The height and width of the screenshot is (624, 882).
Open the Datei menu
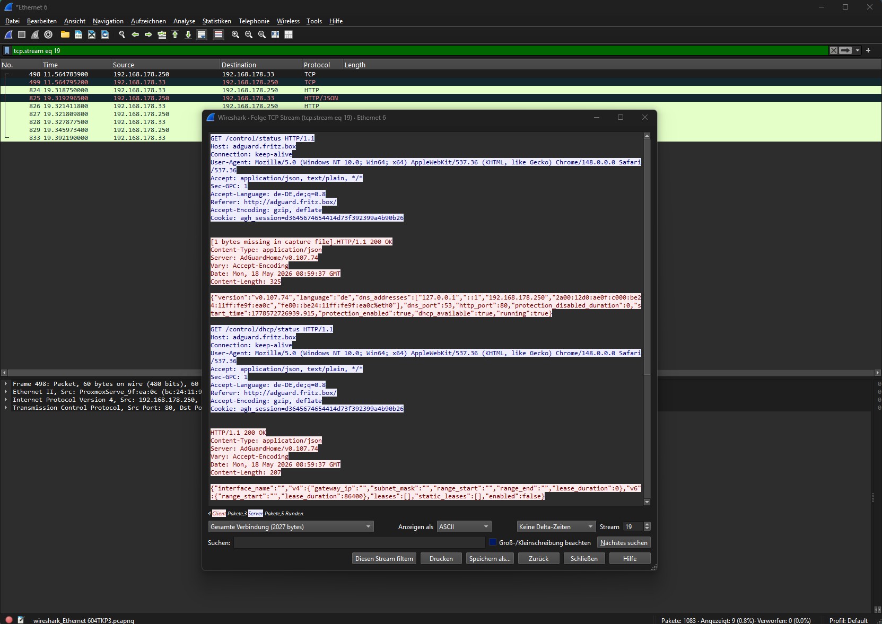(x=12, y=21)
